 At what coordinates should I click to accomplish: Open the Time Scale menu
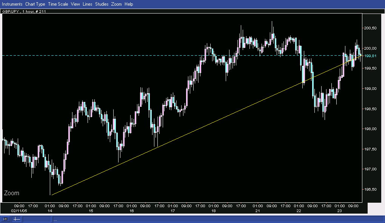pyautogui.click(x=58, y=4)
